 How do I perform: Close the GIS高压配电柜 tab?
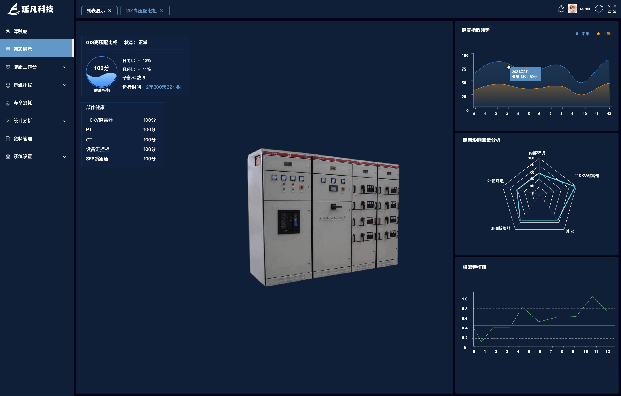(162, 11)
